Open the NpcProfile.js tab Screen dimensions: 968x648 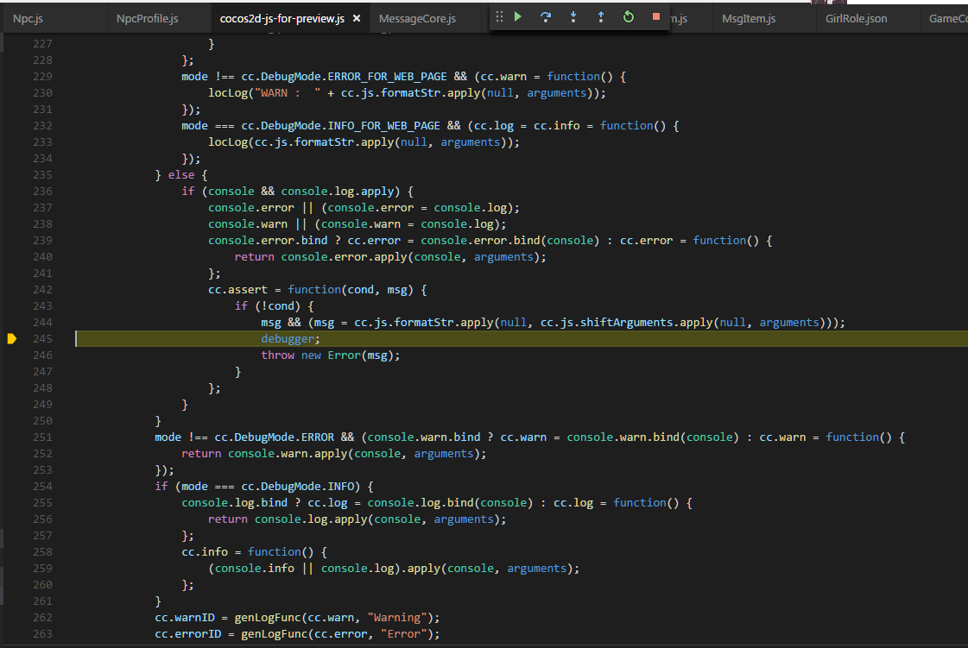tap(147, 18)
